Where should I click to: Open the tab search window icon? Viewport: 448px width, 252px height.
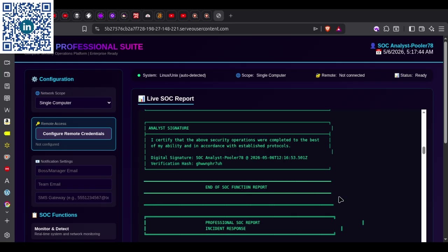coord(396,29)
